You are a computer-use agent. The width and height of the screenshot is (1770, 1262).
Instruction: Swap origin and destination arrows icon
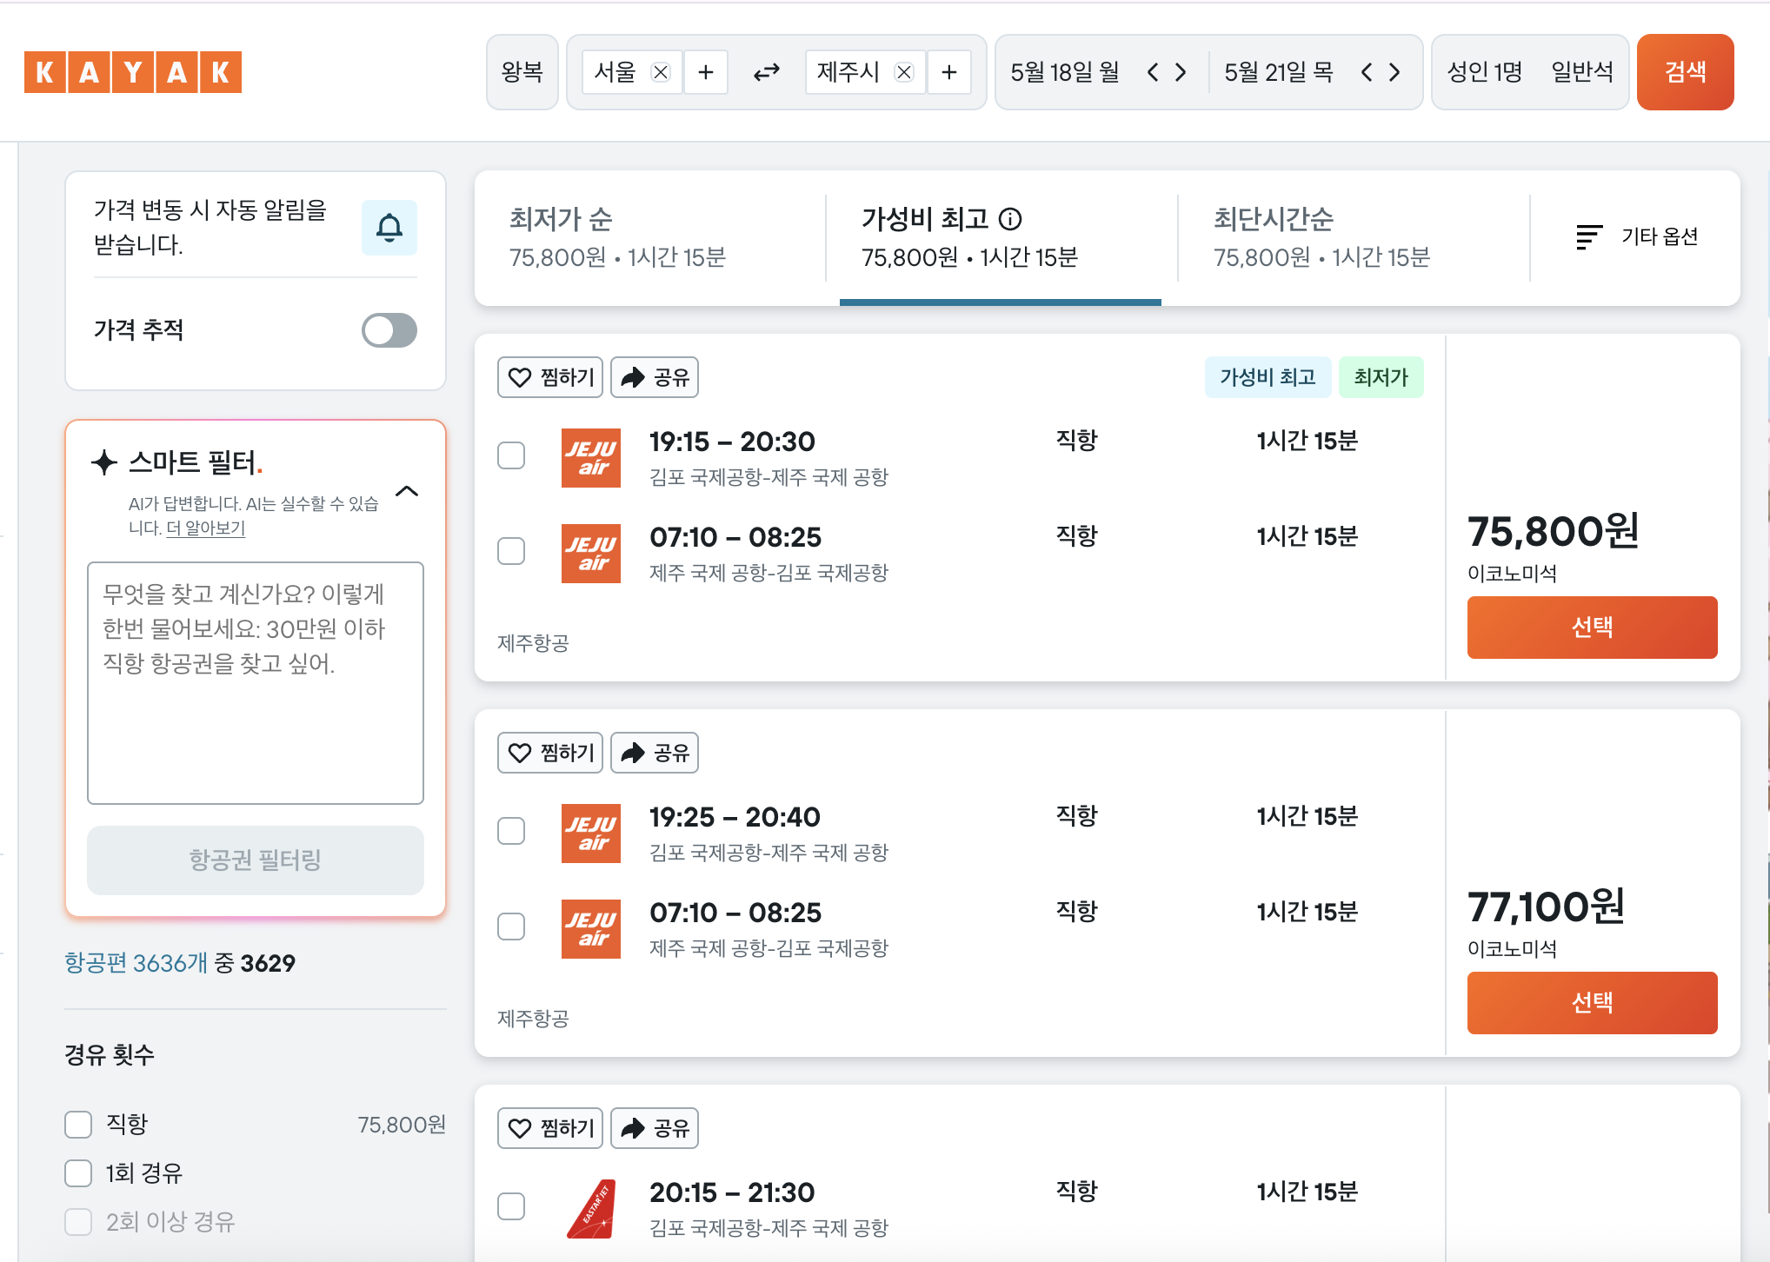(767, 72)
